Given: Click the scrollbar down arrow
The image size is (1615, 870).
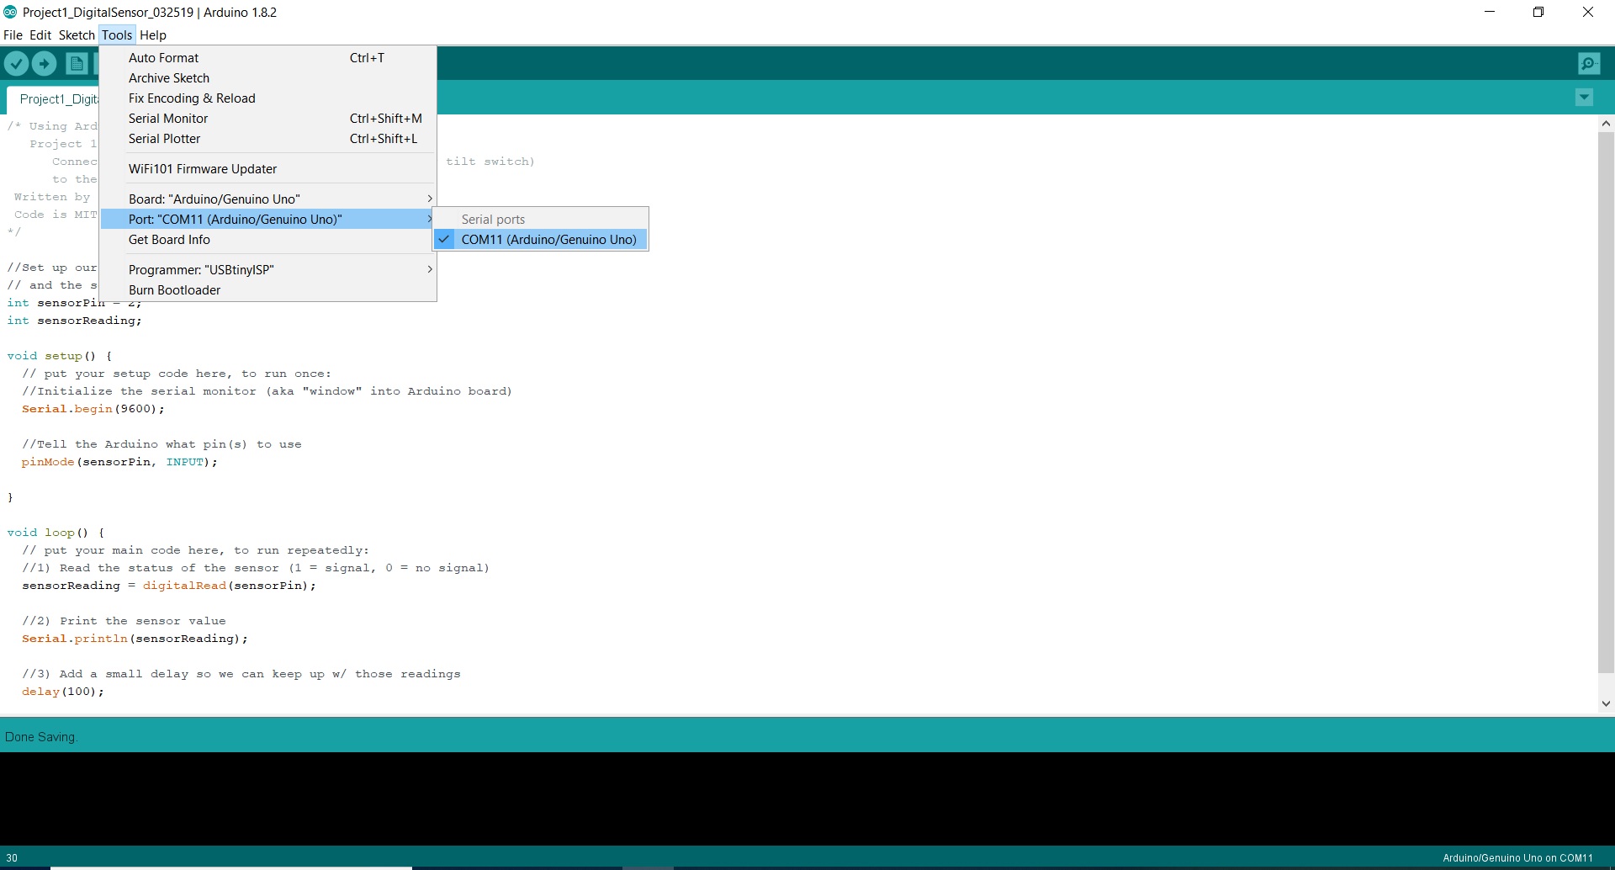Looking at the screenshot, I should pos(1606,703).
